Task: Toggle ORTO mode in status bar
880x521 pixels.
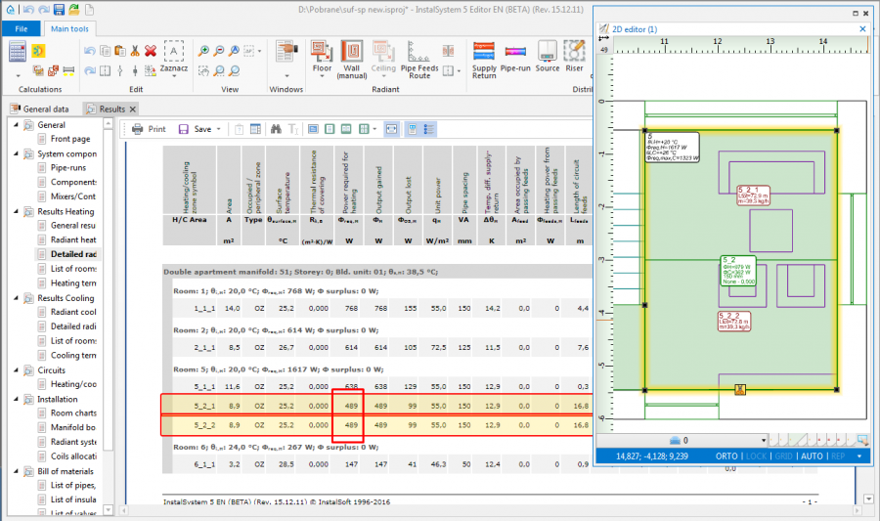Action: tap(726, 456)
